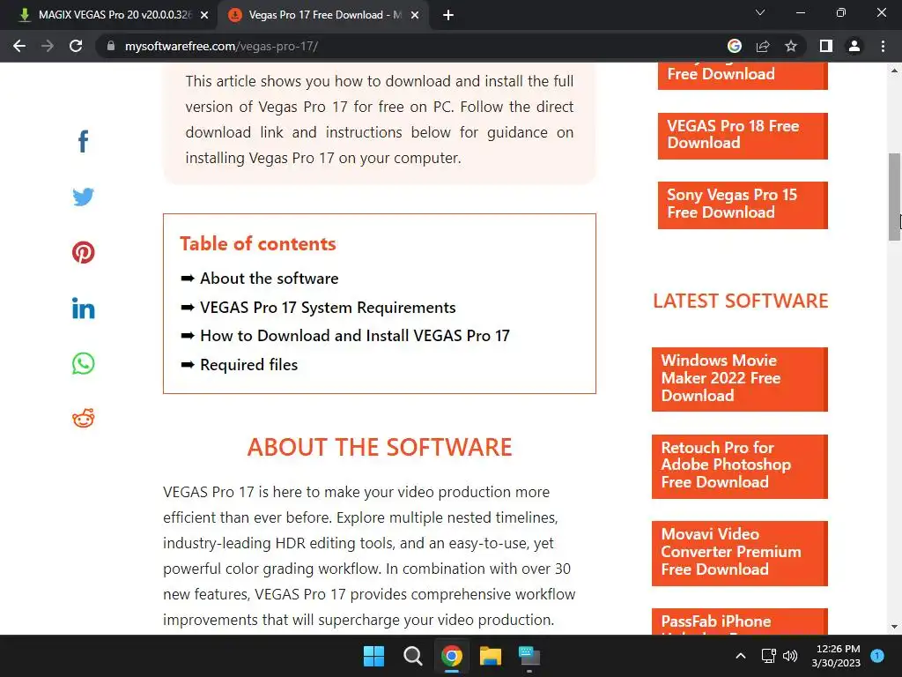This screenshot has width=902, height=677.
Task: Share the page on Twitter
Action: [84, 197]
